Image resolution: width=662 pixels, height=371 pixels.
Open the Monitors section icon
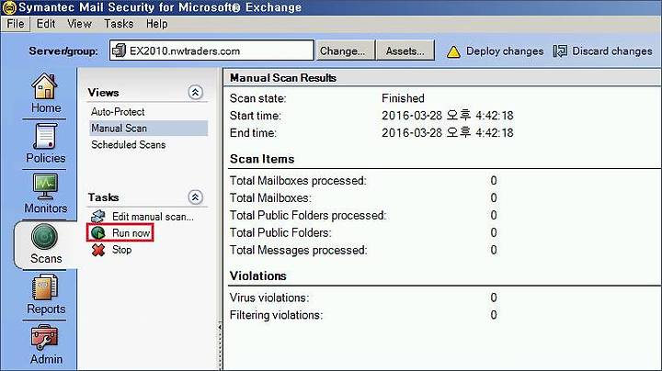[45, 186]
